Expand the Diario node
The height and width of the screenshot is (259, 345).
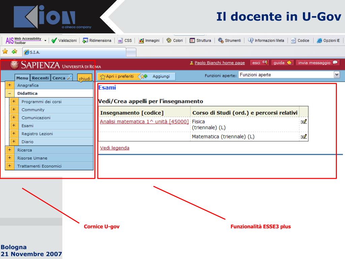pyautogui.click(x=13, y=141)
